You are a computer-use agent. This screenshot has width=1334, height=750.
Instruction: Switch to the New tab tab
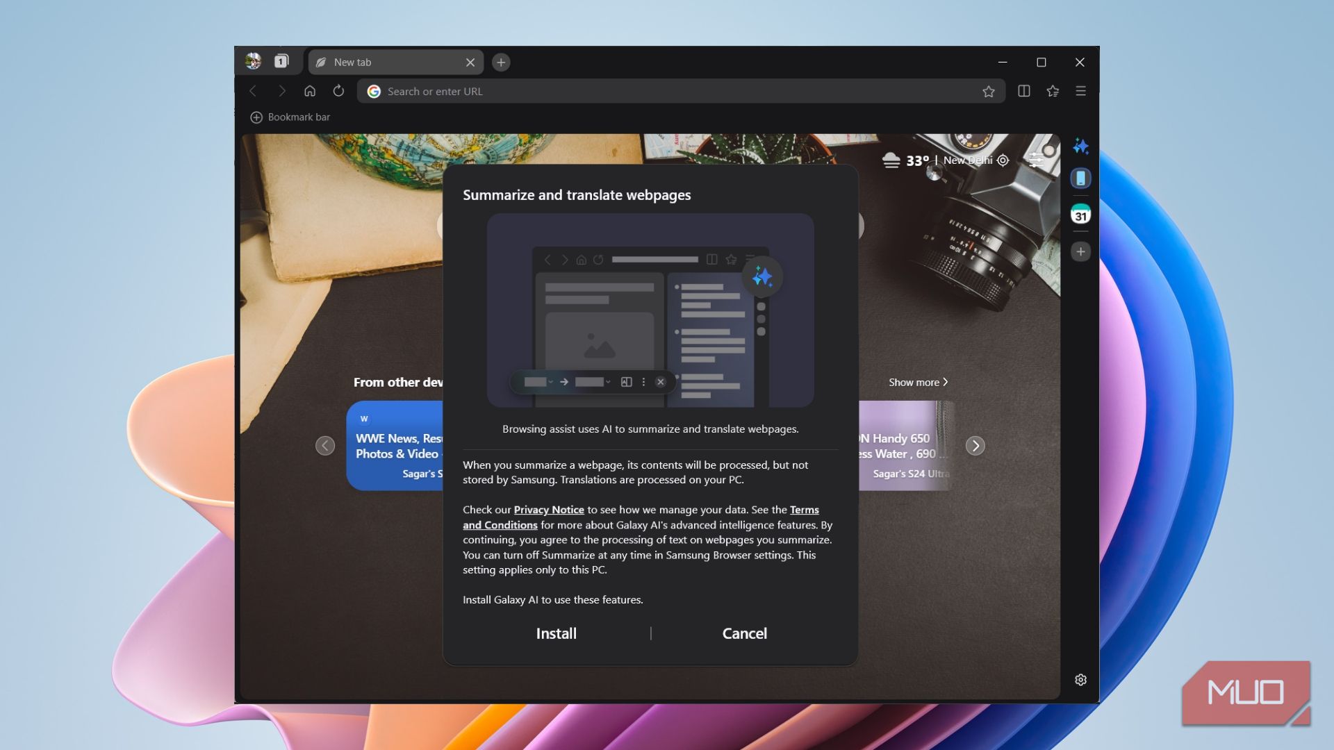(395, 62)
